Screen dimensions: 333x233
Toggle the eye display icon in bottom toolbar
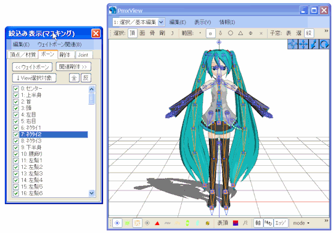tap(117, 223)
